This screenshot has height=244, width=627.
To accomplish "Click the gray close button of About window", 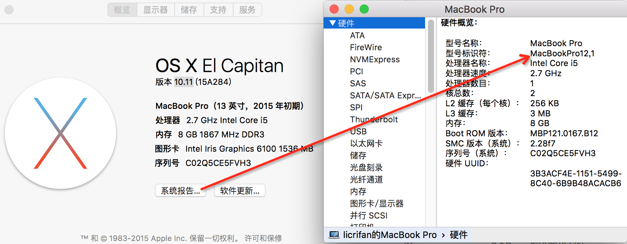I will pyautogui.click(x=9, y=10).
